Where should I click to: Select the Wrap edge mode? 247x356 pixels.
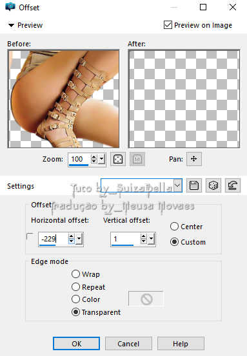point(75,274)
